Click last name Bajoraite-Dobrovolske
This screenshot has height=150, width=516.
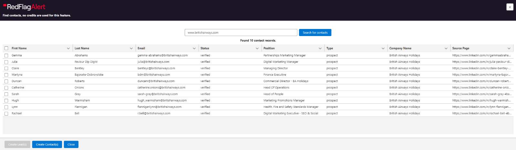click(x=89, y=75)
